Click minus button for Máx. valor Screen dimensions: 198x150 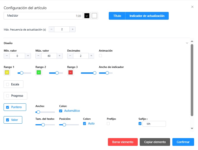[38, 56]
